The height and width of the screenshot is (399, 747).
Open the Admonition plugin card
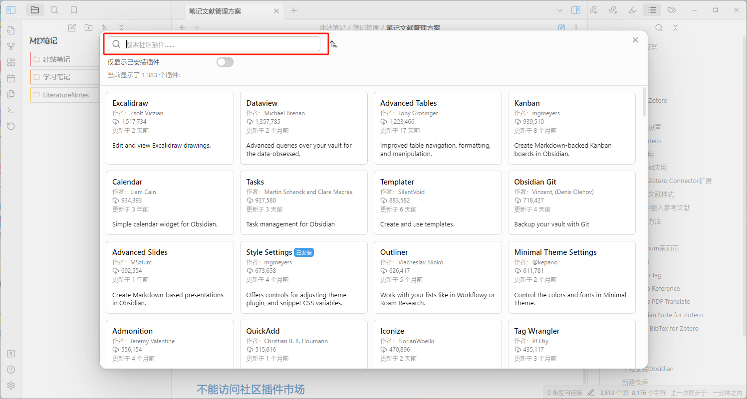click(x=170, y=344)
